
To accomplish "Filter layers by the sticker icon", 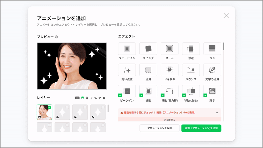I will coord(100,98).
